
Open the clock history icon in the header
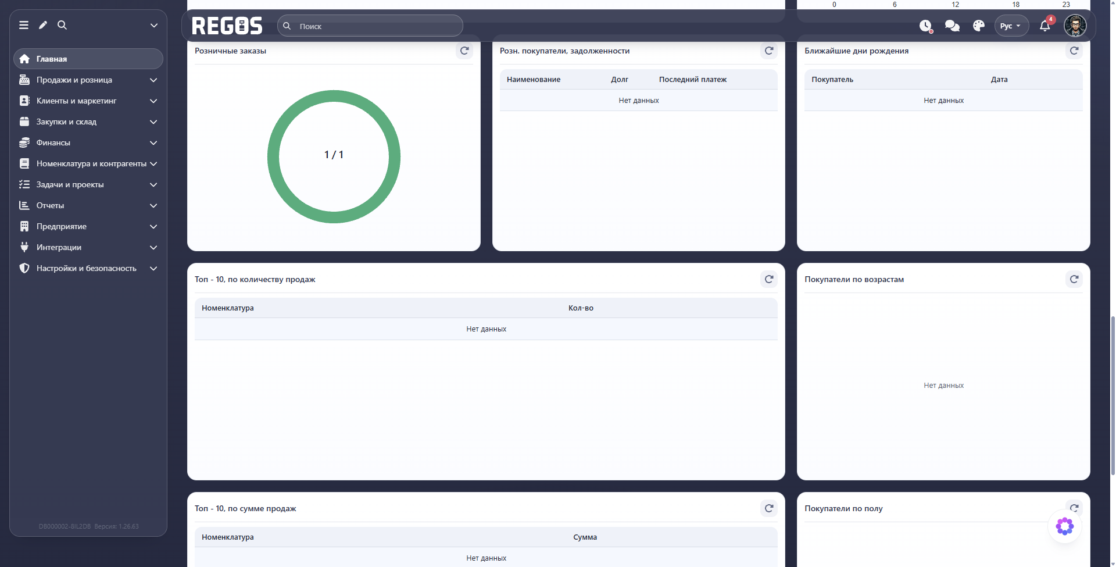(926, 26)
